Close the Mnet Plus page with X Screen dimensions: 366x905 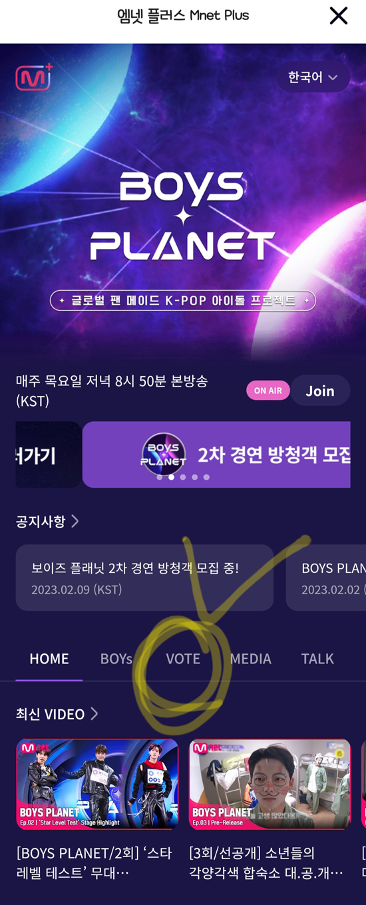(339, 15)
